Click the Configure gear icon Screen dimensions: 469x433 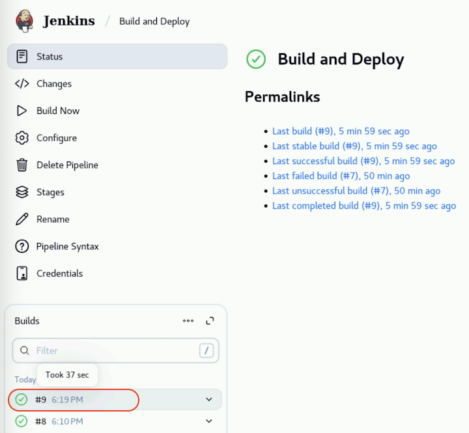click(x=22, y=138)
